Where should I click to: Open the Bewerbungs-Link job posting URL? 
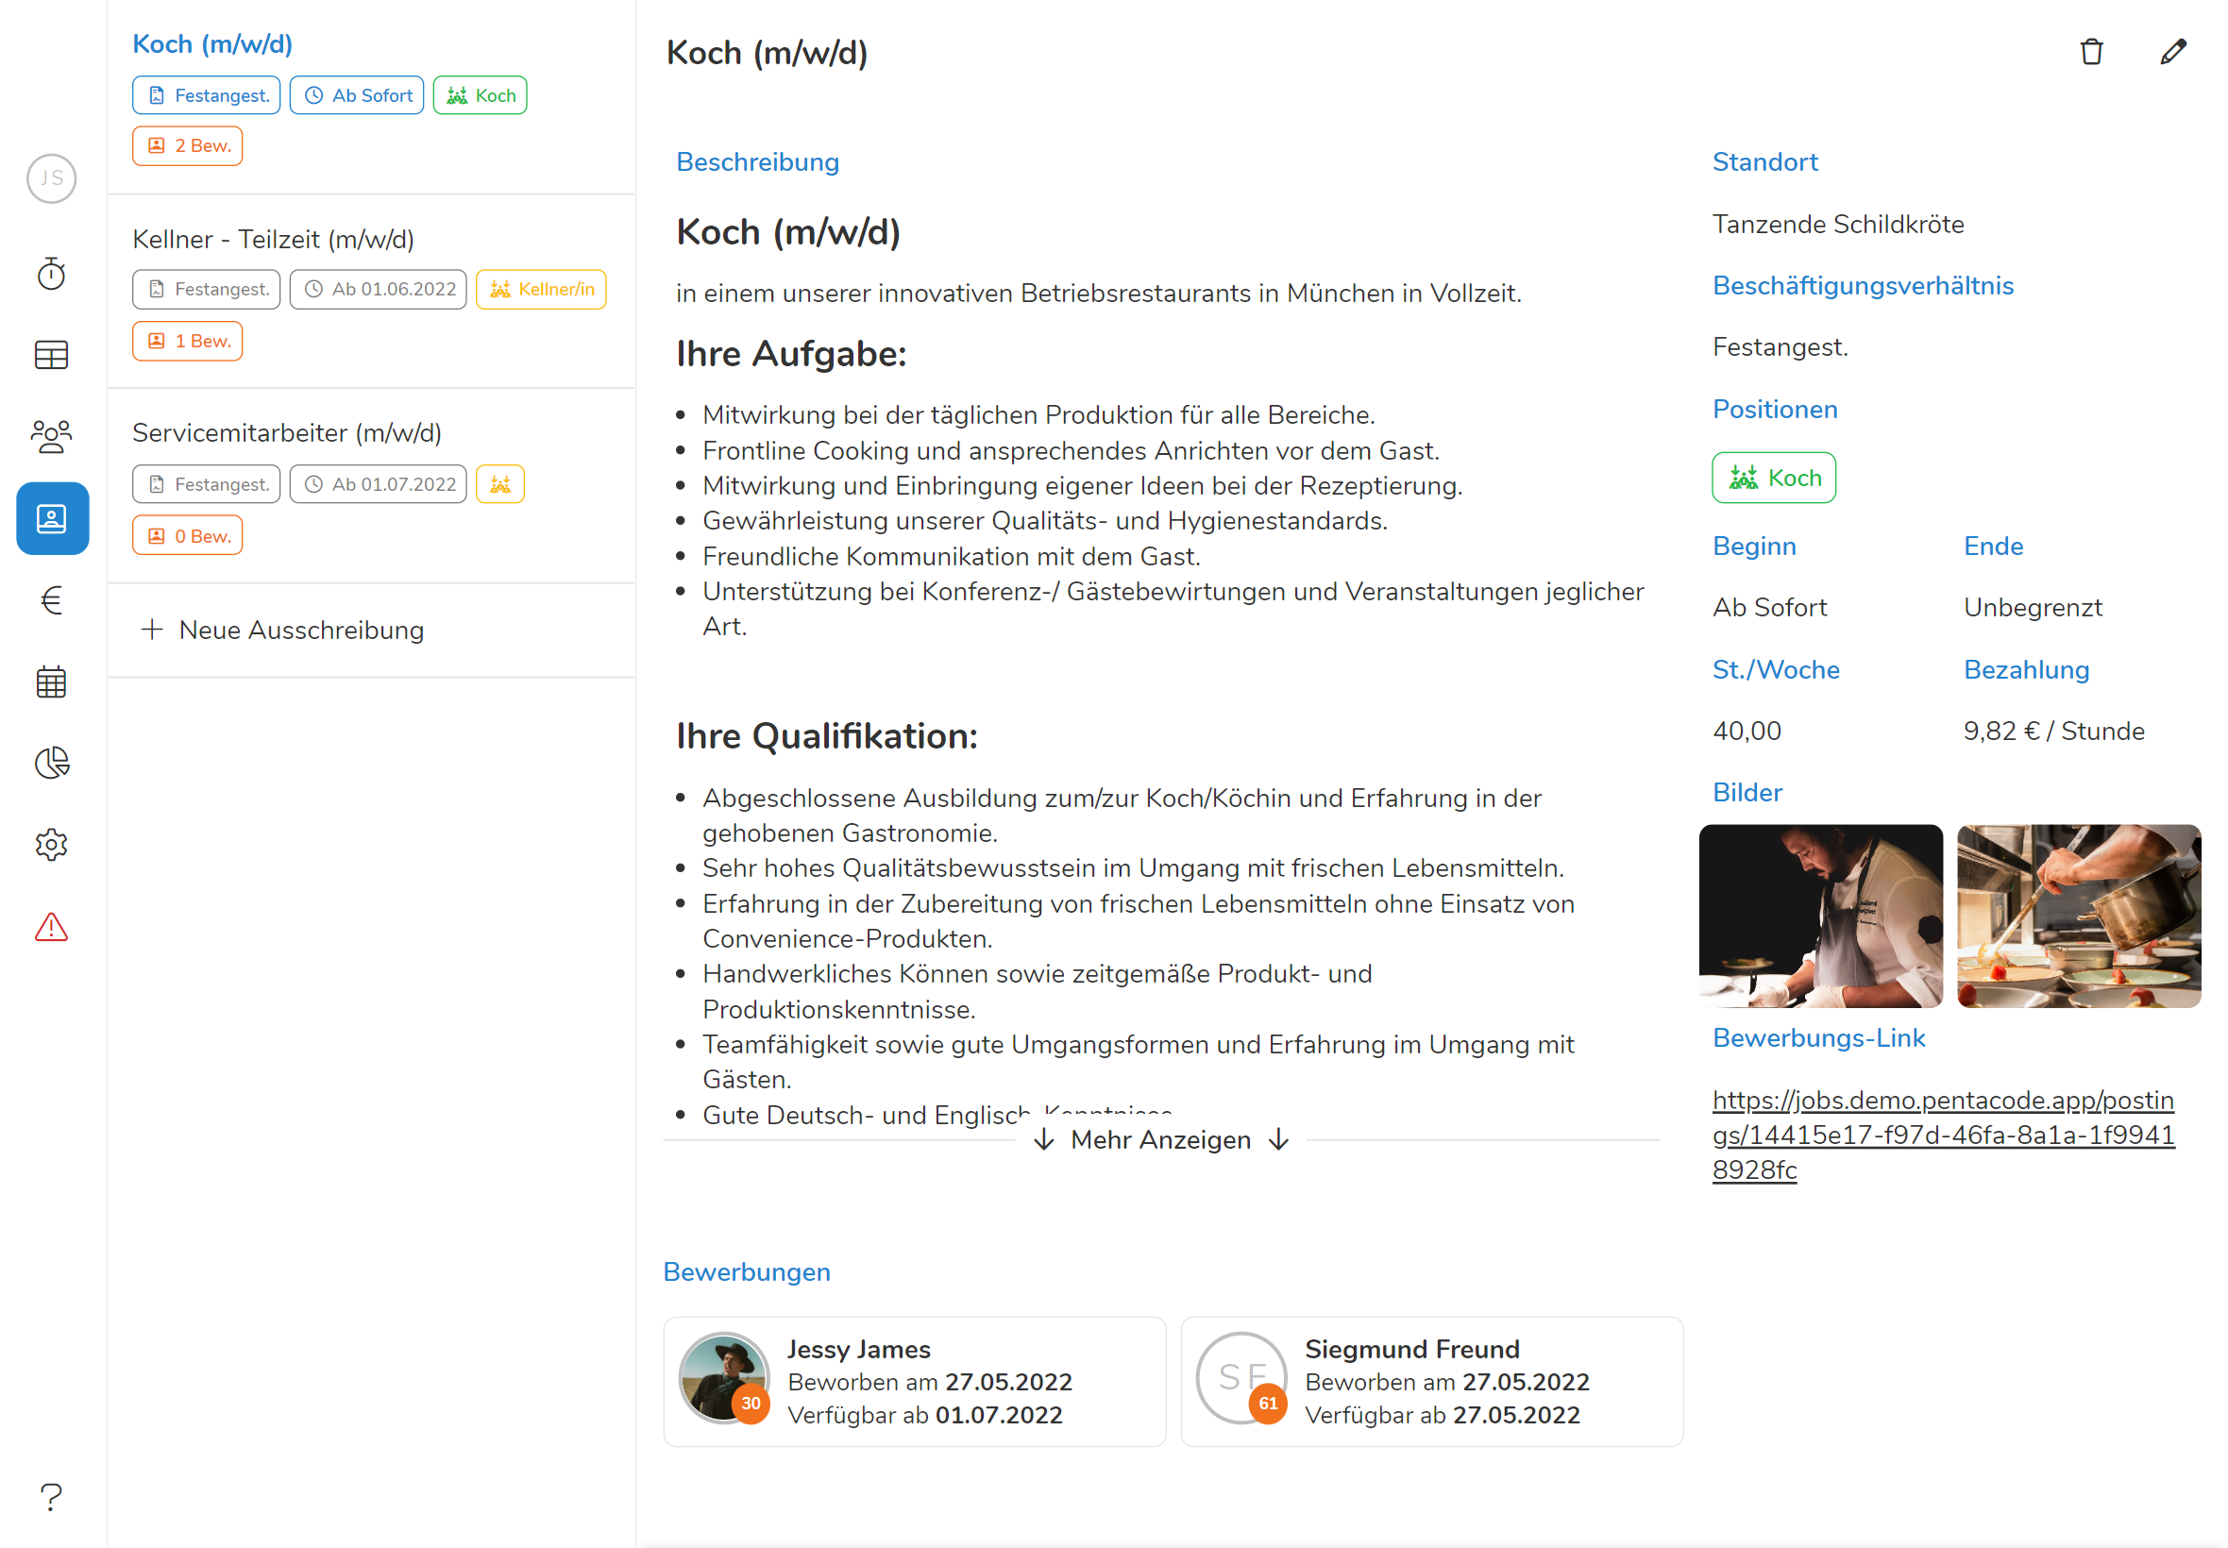point(1942,1135)
